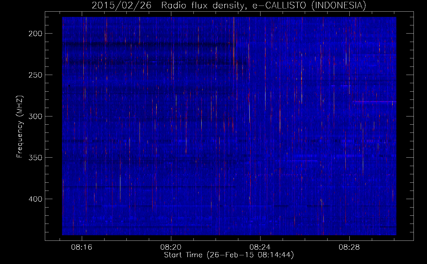Click the 250 frequency tick label

tap(35, 75)
